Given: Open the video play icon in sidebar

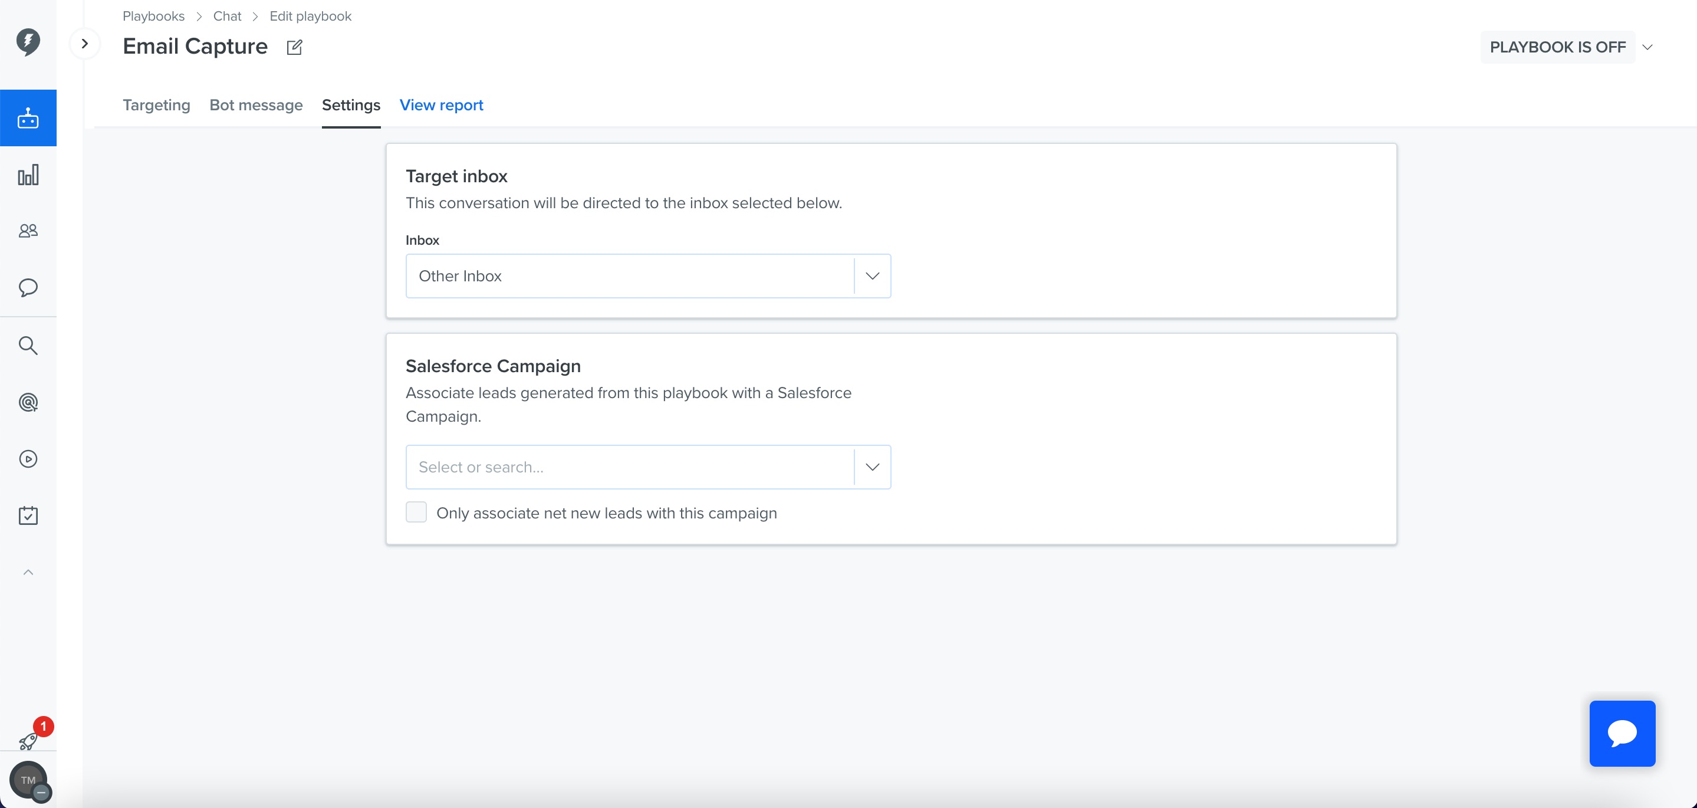Looking at the screenshot, I should pyautogui.click(x=28, y=459).
